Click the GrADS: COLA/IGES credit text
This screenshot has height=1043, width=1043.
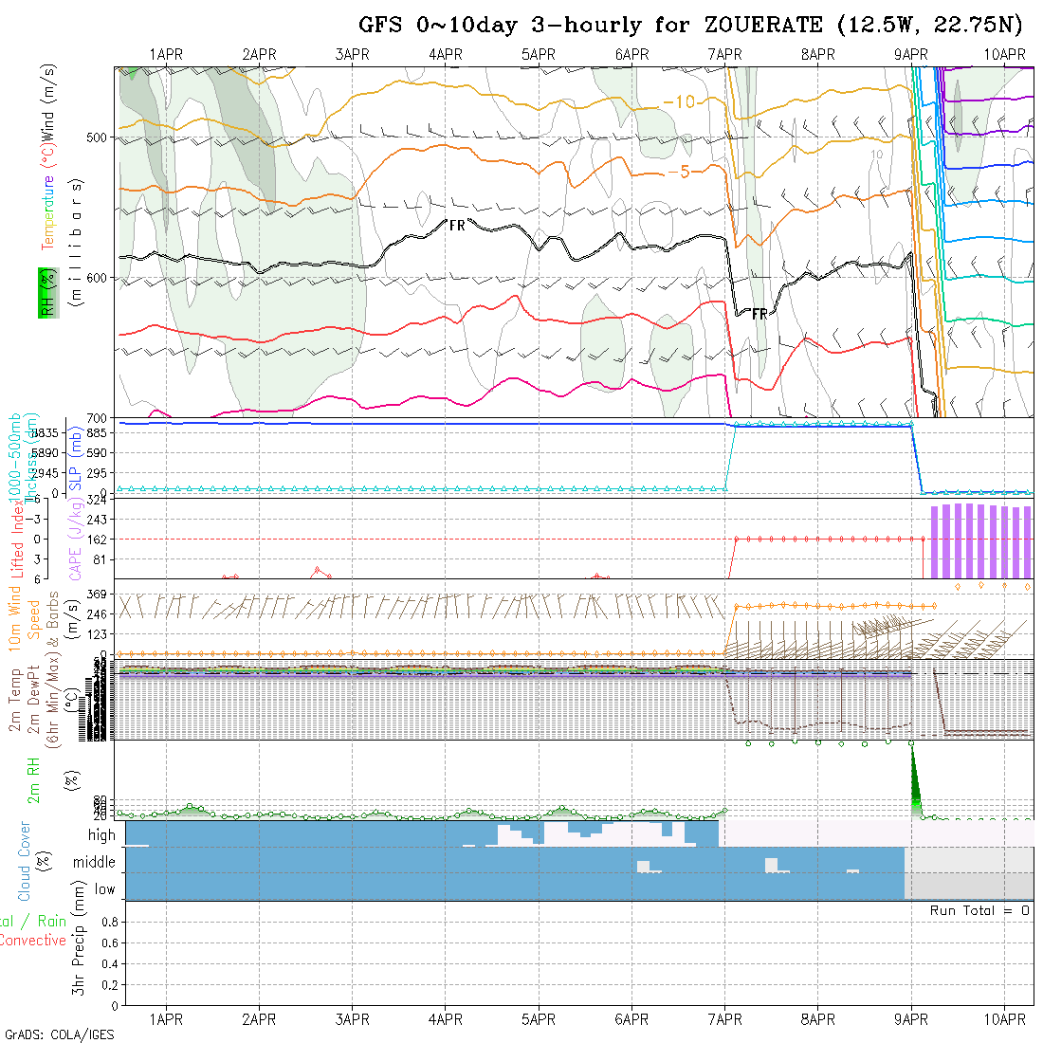59,1035
